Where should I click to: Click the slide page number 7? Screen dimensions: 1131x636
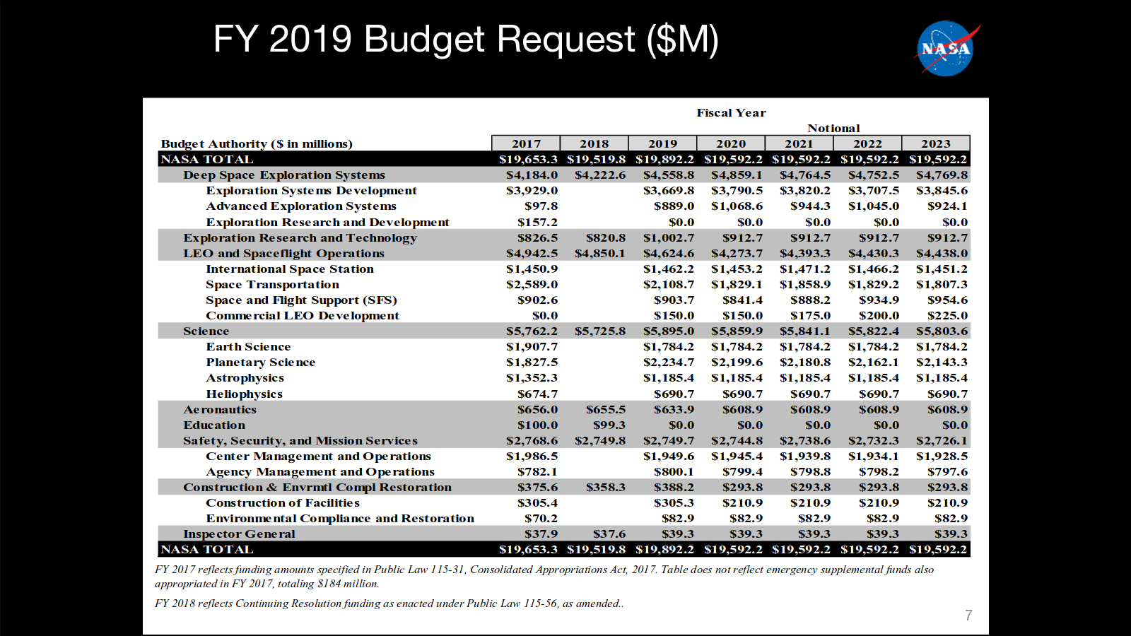pos(968,616)
